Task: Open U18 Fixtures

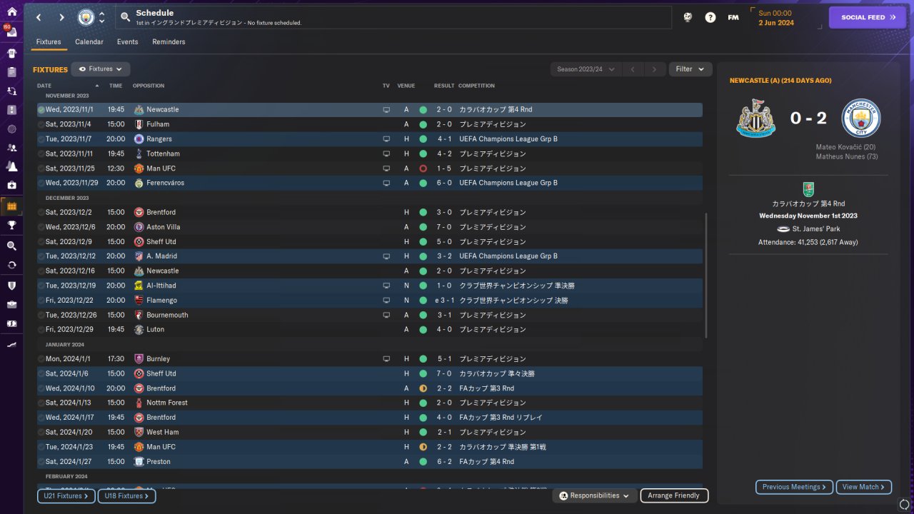Action: (x=126, y=495)
